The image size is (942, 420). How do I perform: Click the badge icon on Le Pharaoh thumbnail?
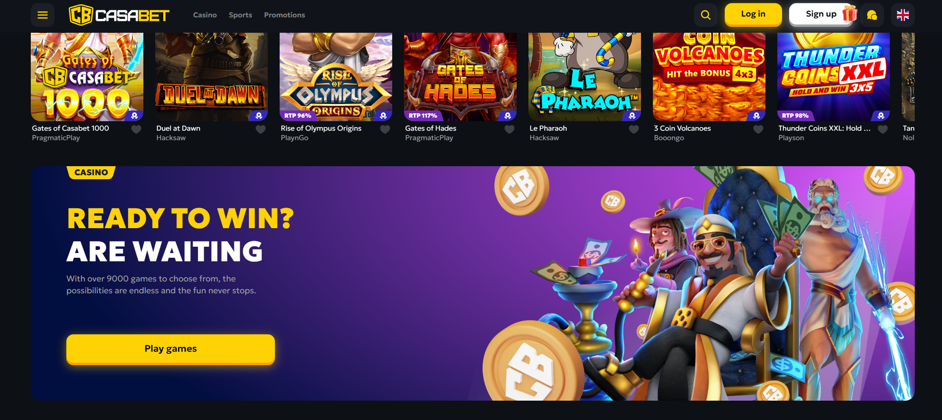[632, 116]
